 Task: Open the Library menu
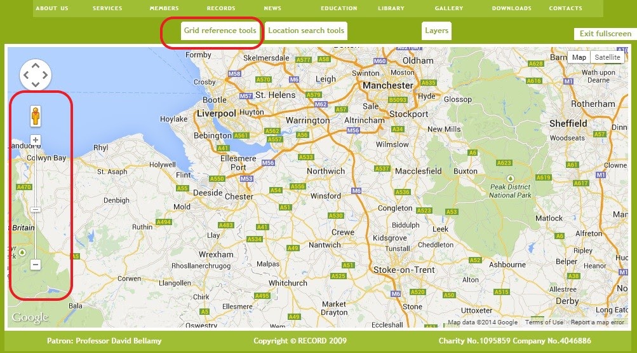pyautogui.click(x=391, y=8)
